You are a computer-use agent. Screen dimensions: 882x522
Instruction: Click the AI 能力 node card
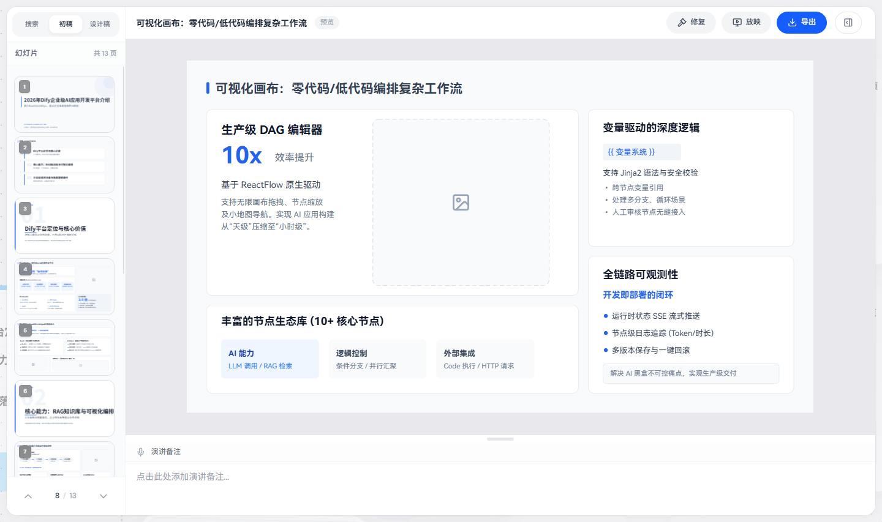pos(270,359)
